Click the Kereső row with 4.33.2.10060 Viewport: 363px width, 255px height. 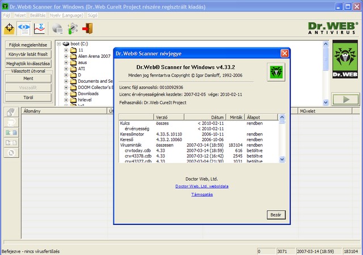199,140
